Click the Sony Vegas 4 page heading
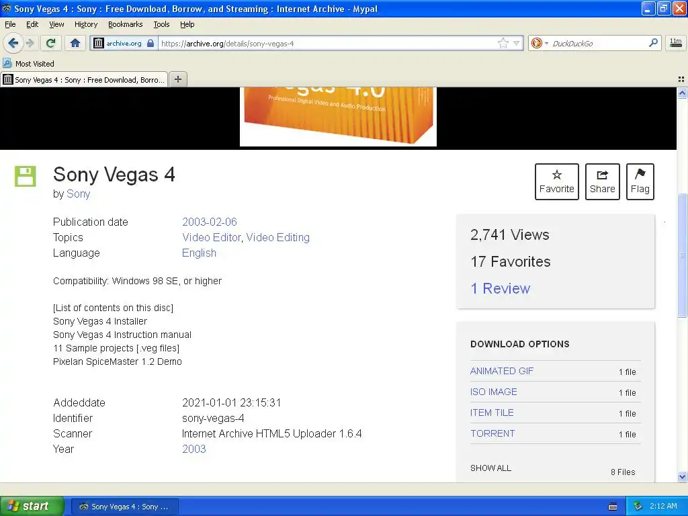Viewport: 688px width, 516px height. (x=114, y=175)
